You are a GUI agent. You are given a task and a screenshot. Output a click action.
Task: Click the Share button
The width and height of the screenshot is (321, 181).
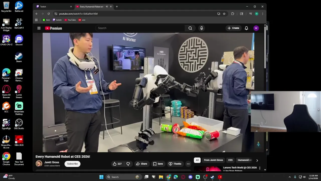(x=141, y=164)
